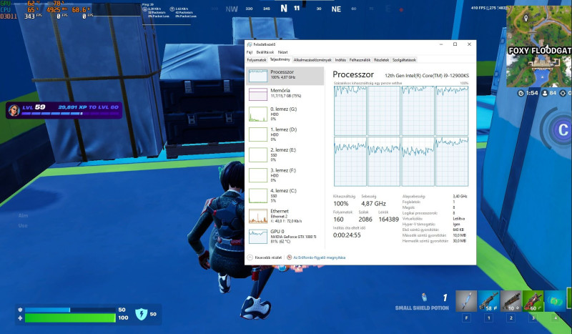This screenshot has width=572, height=334.
Task: Click the Leírók count 164389
Action: coord(388,220)
